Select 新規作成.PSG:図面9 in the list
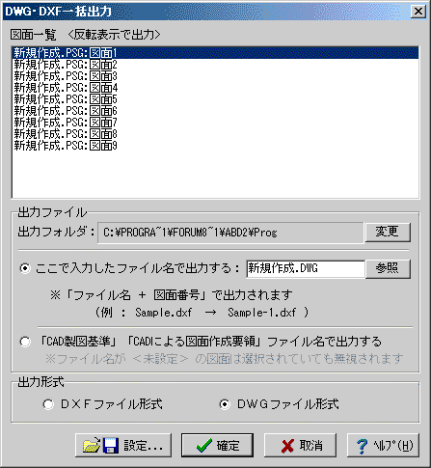This screenshot has height=468, width=431. click(x=215, y=146)
